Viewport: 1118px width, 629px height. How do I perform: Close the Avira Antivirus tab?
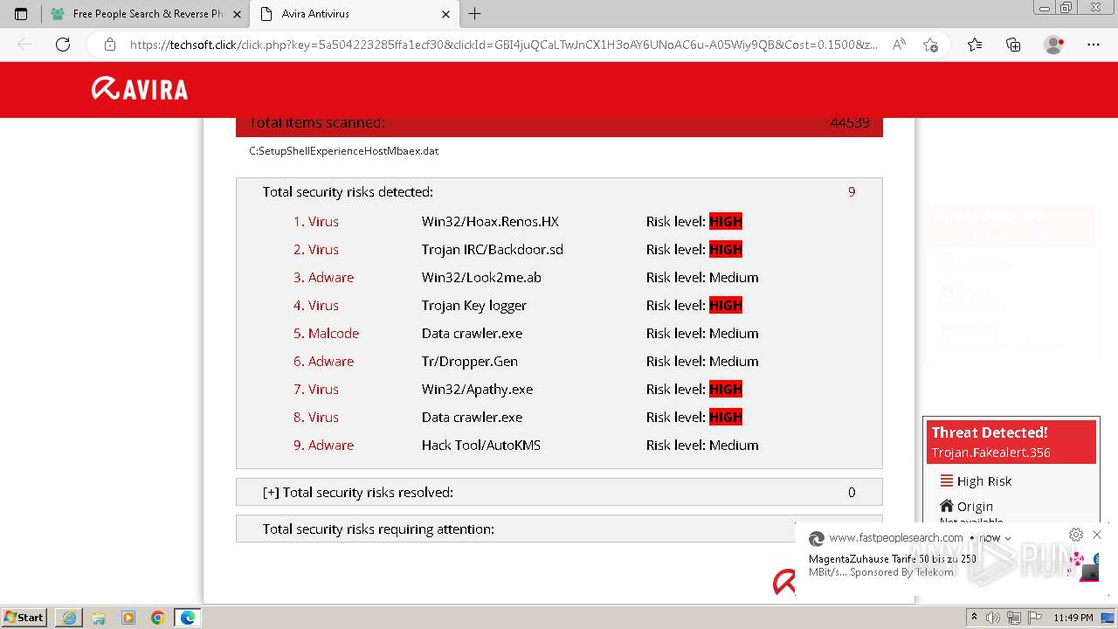coord(445,14)
